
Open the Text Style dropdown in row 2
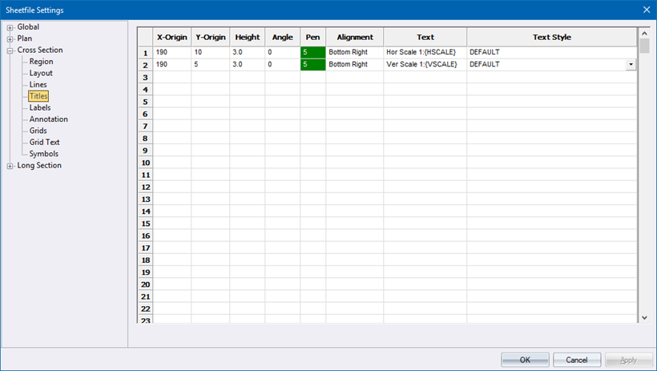tap(631, 64)
